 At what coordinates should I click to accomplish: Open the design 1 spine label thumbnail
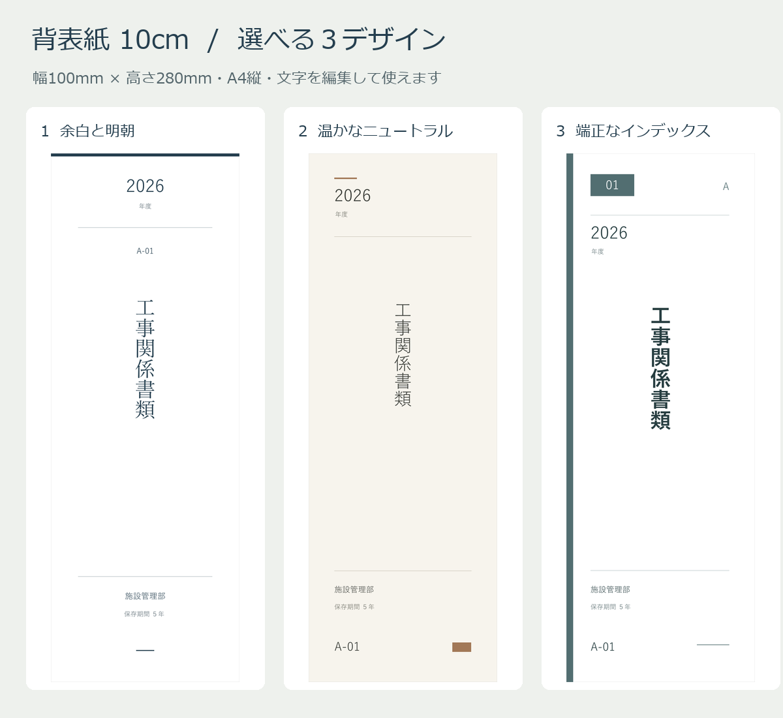[x=145, y=418]
